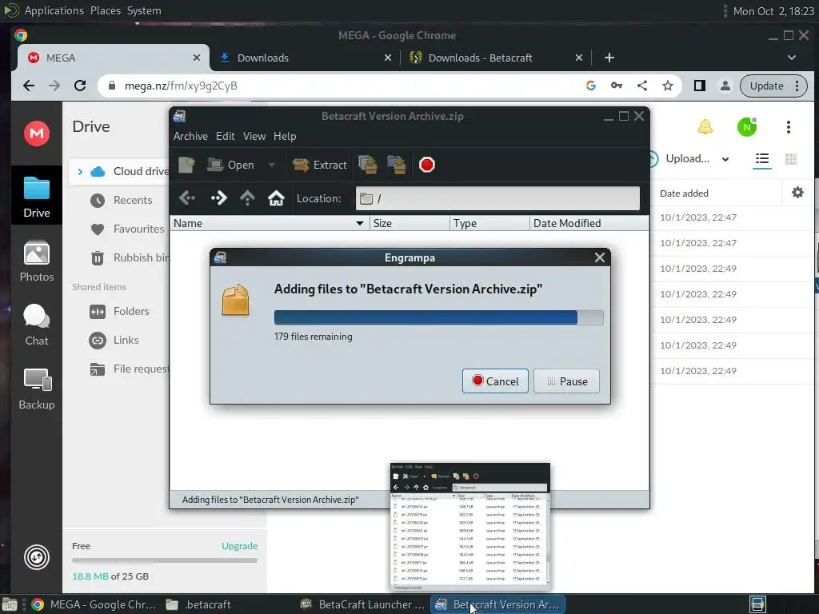Sort by the Size column header

pyautogui.click(x=409, y=224)
